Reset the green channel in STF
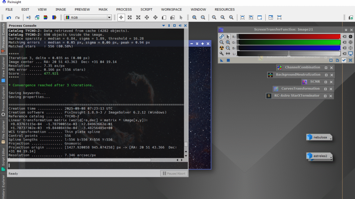Image resolution: width=355 pixels, height=199 pixels. coord(344,42)
